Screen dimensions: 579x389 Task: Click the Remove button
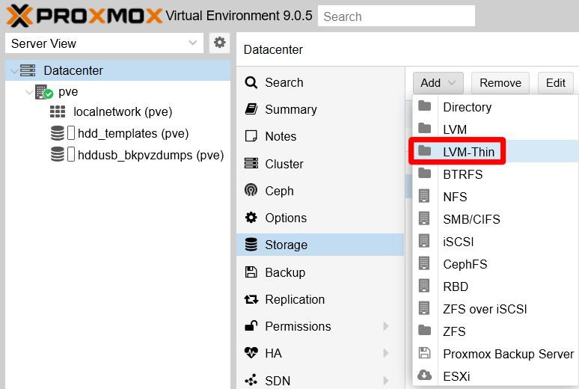coord(500,83)
